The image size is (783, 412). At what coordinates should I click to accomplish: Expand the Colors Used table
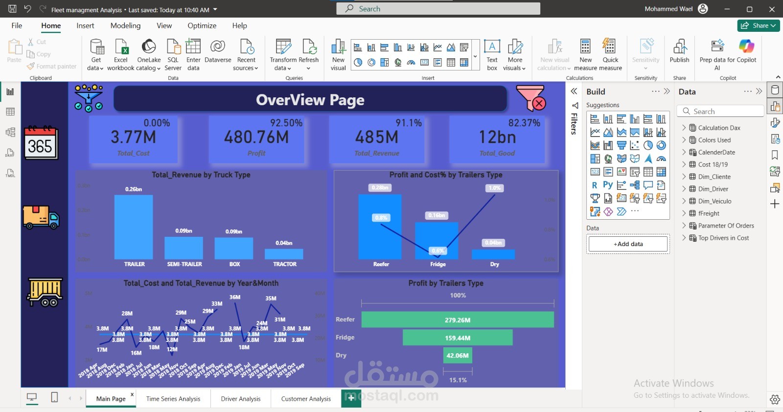pyautogui.click(x=684, y=140)
